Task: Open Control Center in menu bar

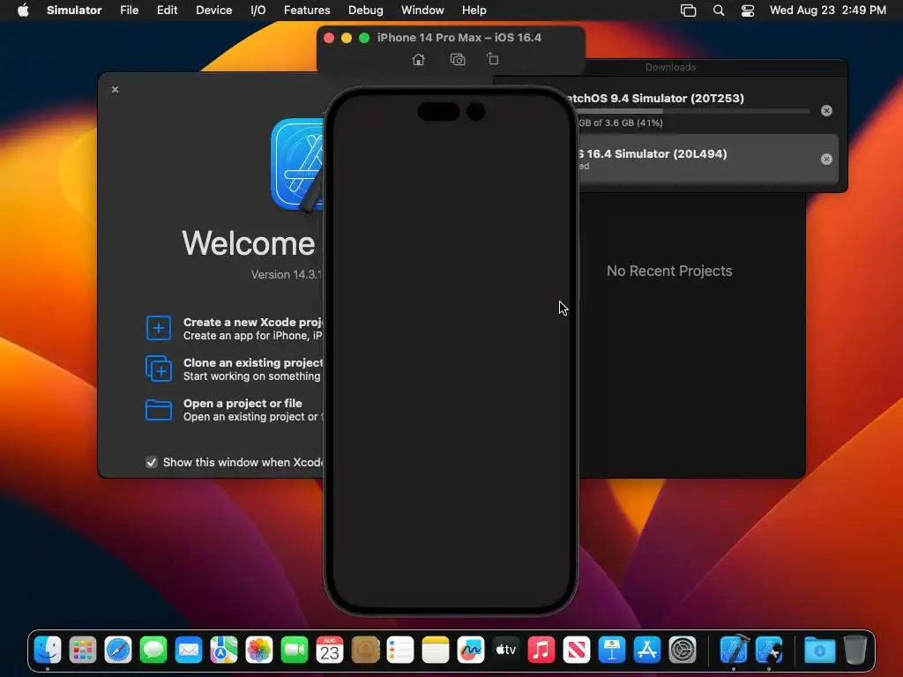Action: pyautogui.click(x=748, y=11)
